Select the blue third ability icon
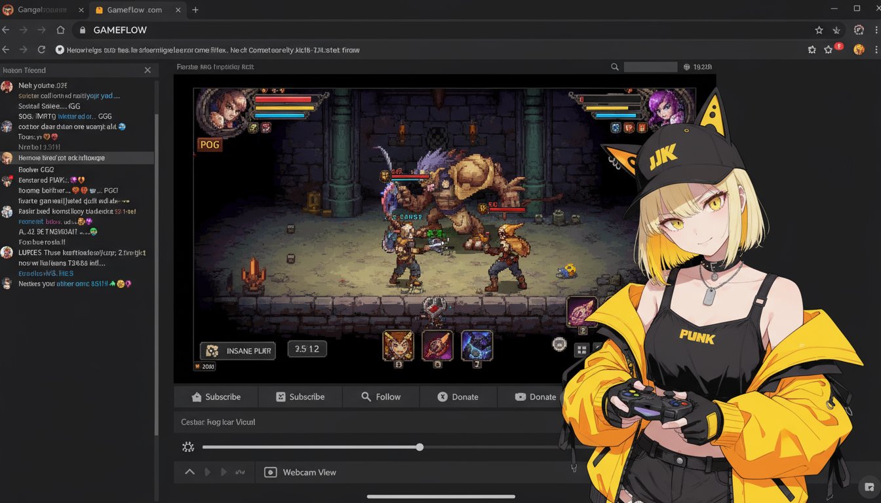 pyautogui.click(x=477, y=346)
